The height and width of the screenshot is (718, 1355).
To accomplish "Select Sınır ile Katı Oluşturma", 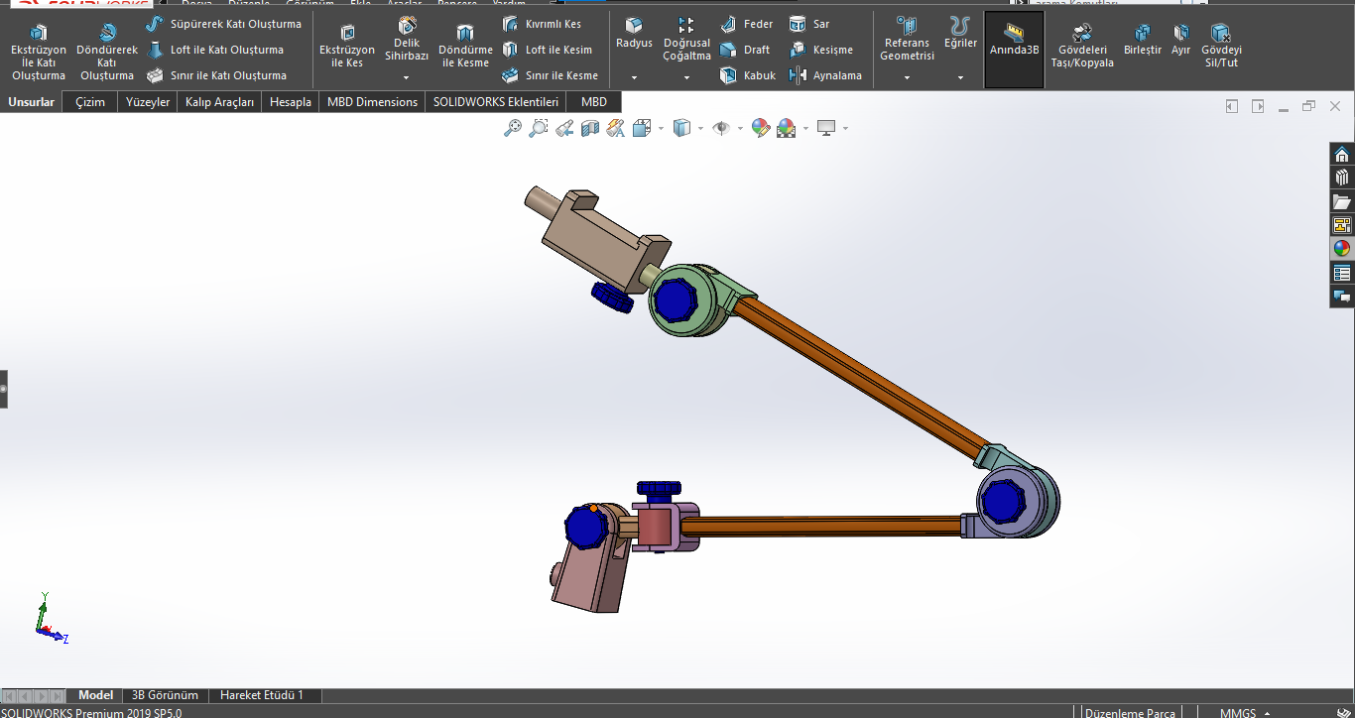I will (216, 75).
